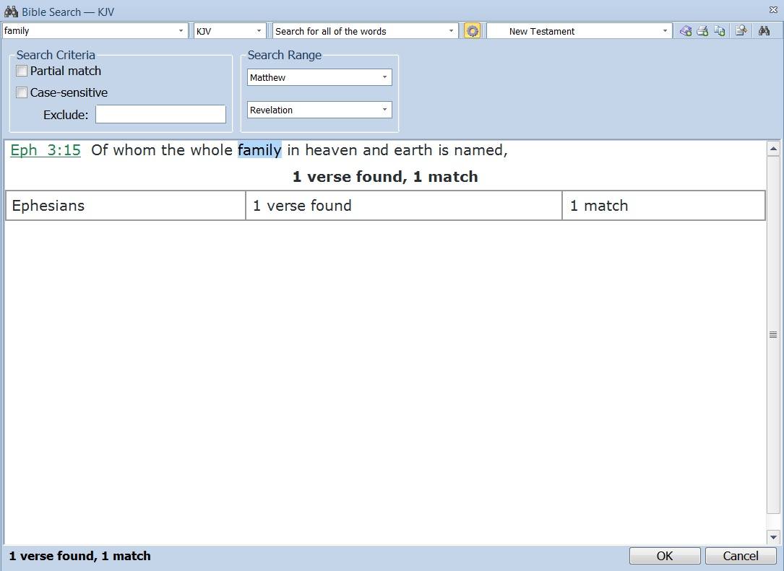Open the Eph 3:15 verse link
Screen dimensions: 784x571
coord(46,150)
